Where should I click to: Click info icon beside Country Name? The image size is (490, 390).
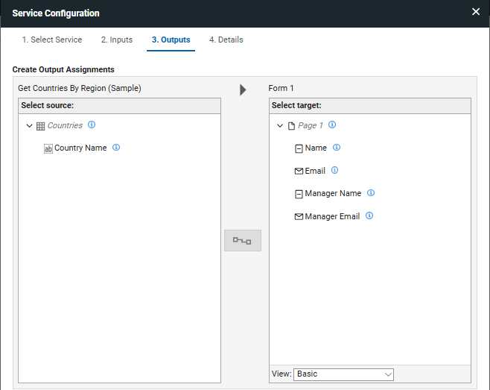116,148
